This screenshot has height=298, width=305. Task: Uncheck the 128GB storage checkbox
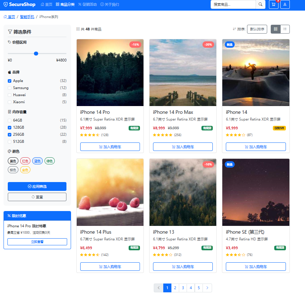point(10,128)
